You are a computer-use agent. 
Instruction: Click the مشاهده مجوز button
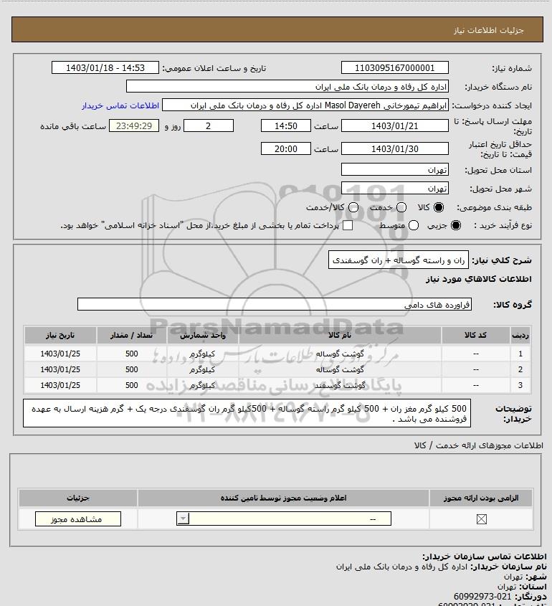(77, 519)
